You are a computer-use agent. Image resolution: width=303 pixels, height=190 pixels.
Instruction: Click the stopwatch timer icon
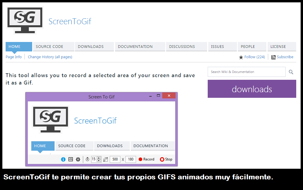click(x=87, y=159)
